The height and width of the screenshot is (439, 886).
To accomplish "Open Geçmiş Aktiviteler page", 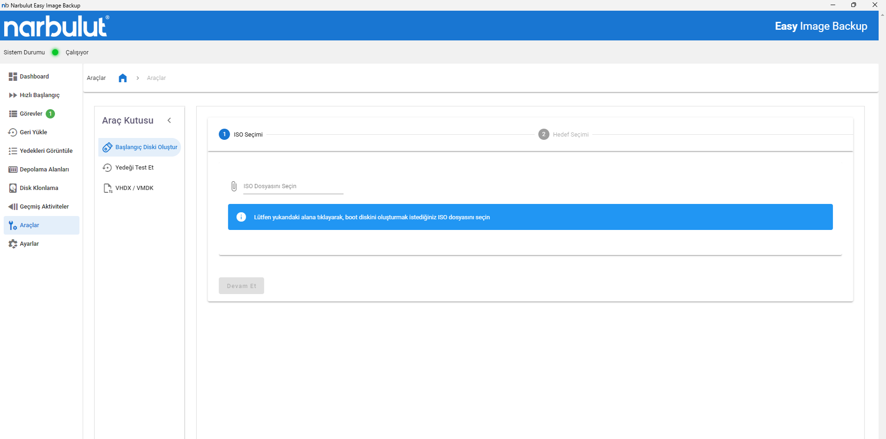I will (x=44, y=207).
